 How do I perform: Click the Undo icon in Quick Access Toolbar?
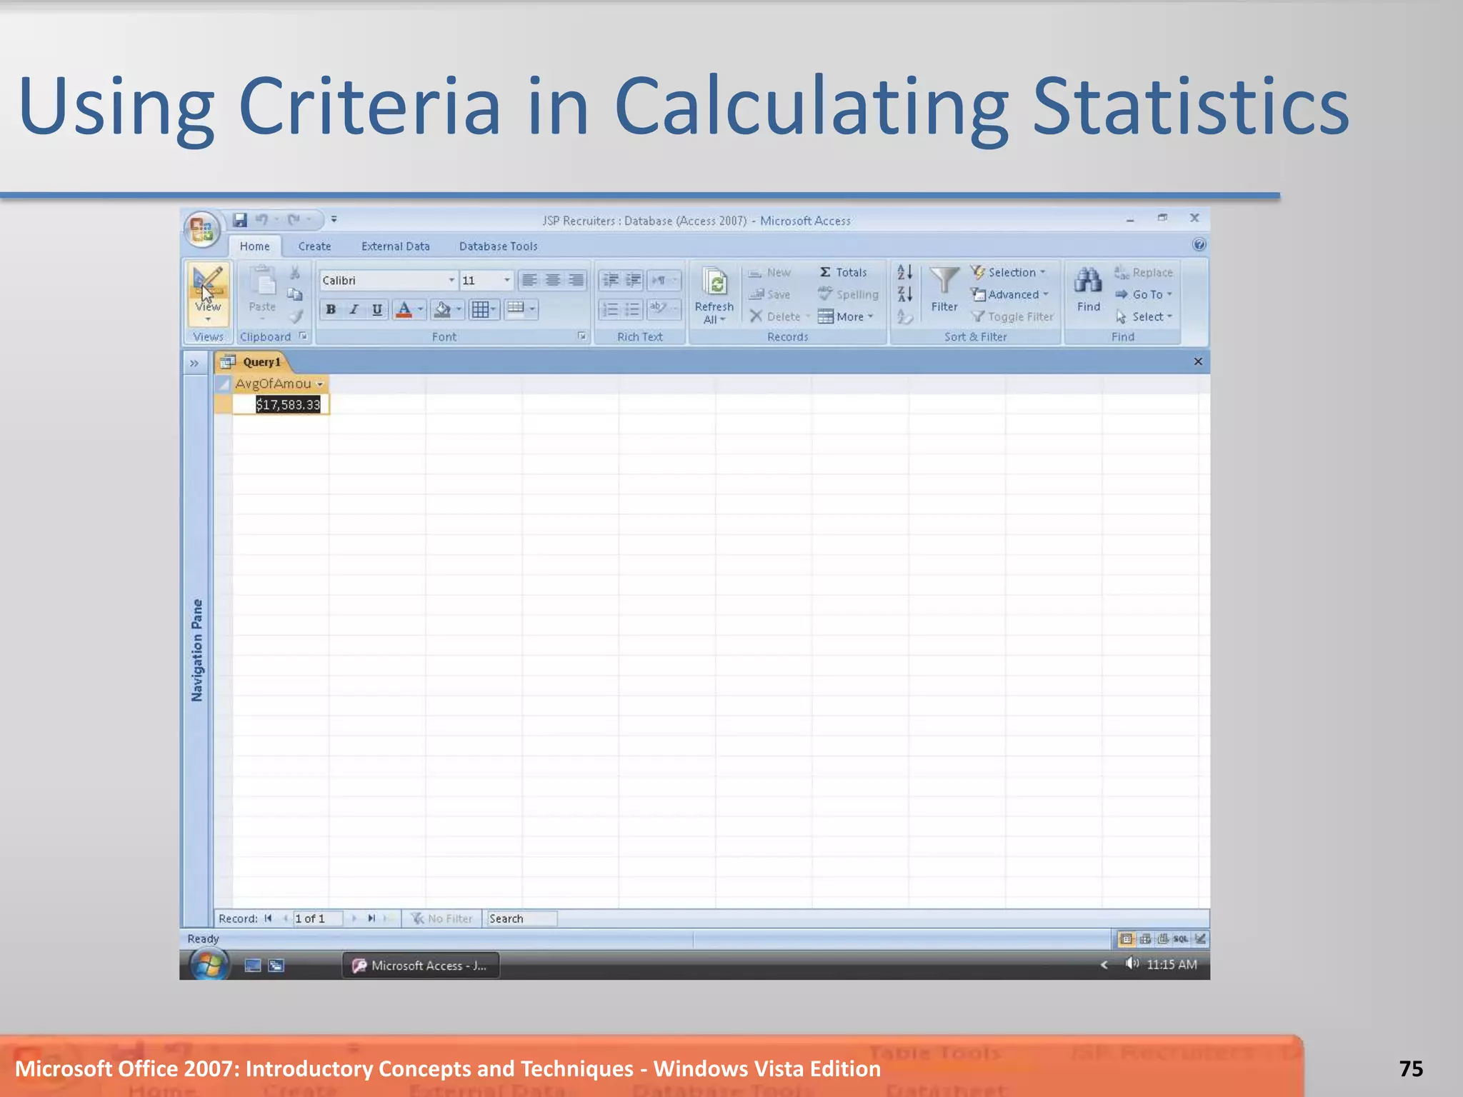262,220
